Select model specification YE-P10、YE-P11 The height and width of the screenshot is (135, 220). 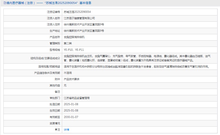74,50
